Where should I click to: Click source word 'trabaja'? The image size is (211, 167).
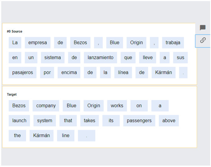point(173,43)
